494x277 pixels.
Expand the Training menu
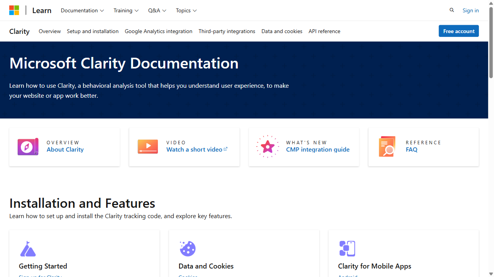(126, 10)
